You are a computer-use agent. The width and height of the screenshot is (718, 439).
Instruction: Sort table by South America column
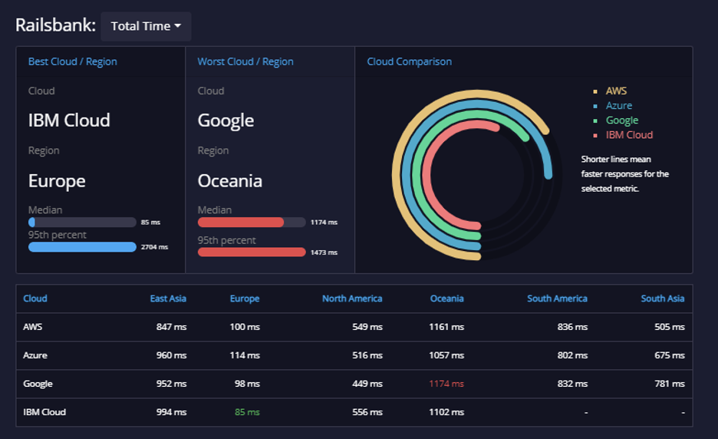pos(557,299)
